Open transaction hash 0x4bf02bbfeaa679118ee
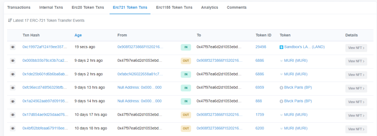Image resolution: width=377 pixels, height=136 pixels. click(45, 128)
